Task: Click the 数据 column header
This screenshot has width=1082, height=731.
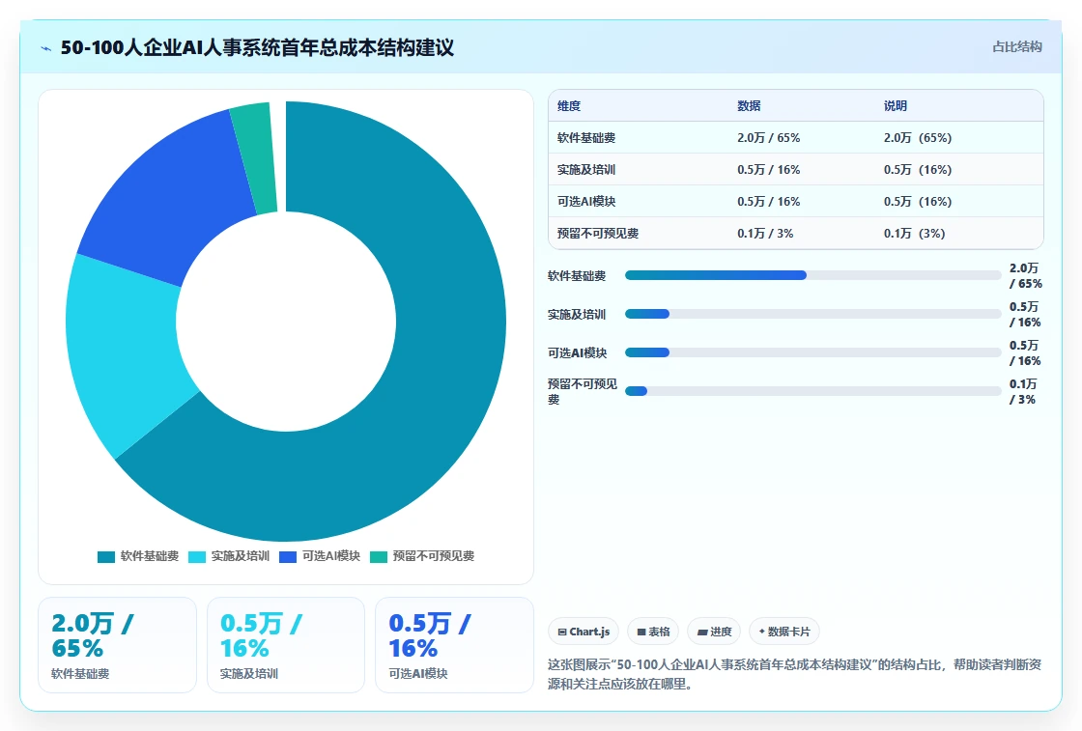Action: pyautogui.click(x=749, y=105)
